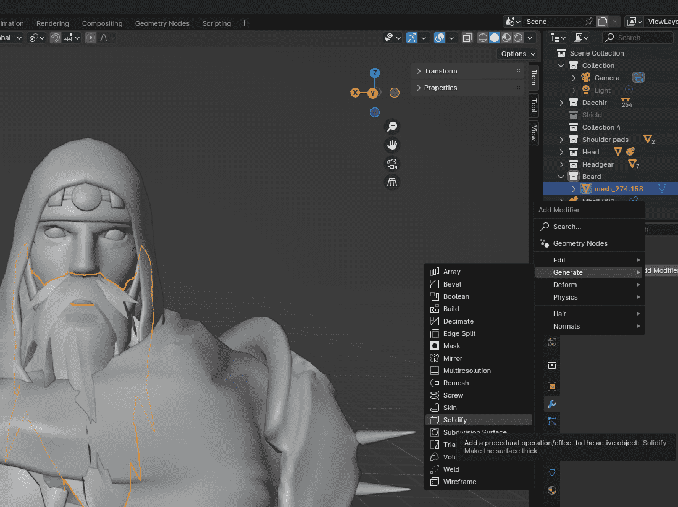
Task: Add the Multiresolution modifier
Action: (x=479, y=371)
